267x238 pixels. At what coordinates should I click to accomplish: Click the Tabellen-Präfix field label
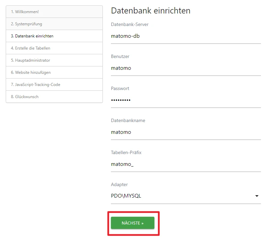point(126,152)
